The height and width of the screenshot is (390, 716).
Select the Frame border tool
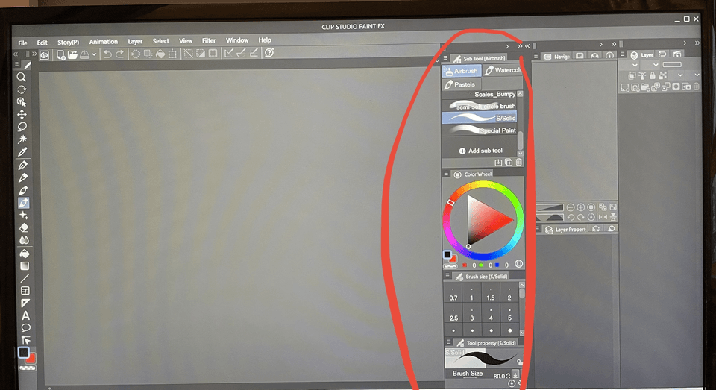[25, 290]
